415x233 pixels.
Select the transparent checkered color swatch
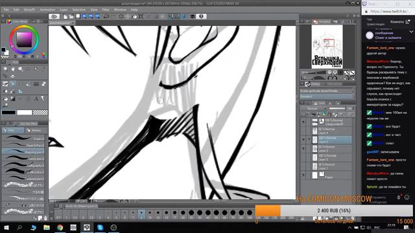[x=40, y=113]
